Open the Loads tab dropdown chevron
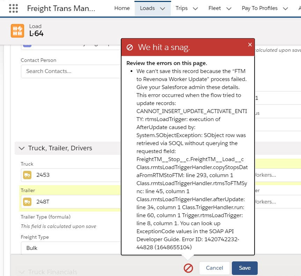 163,8
